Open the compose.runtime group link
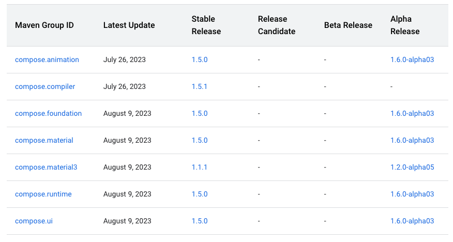This screenshot has height=242, width=453. 43,194
